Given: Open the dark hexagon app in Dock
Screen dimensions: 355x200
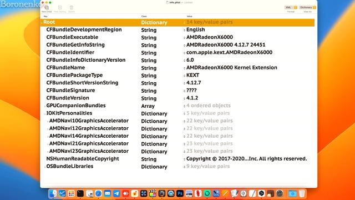Looking at the screenshot, I should tap(261, 193).
